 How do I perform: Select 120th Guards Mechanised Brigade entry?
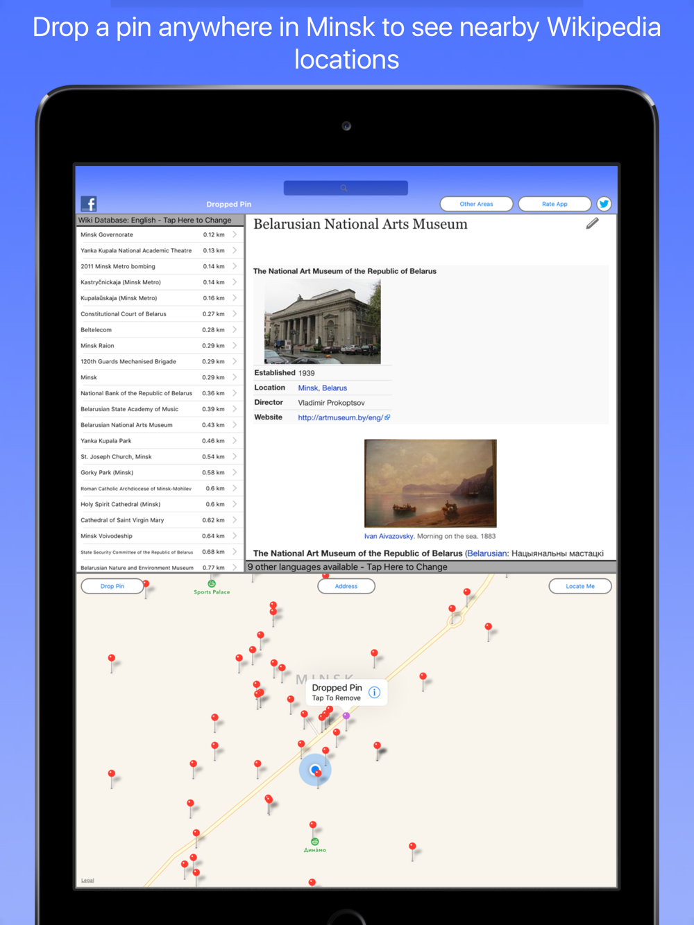pyautogui.click(x=160, y=361)
